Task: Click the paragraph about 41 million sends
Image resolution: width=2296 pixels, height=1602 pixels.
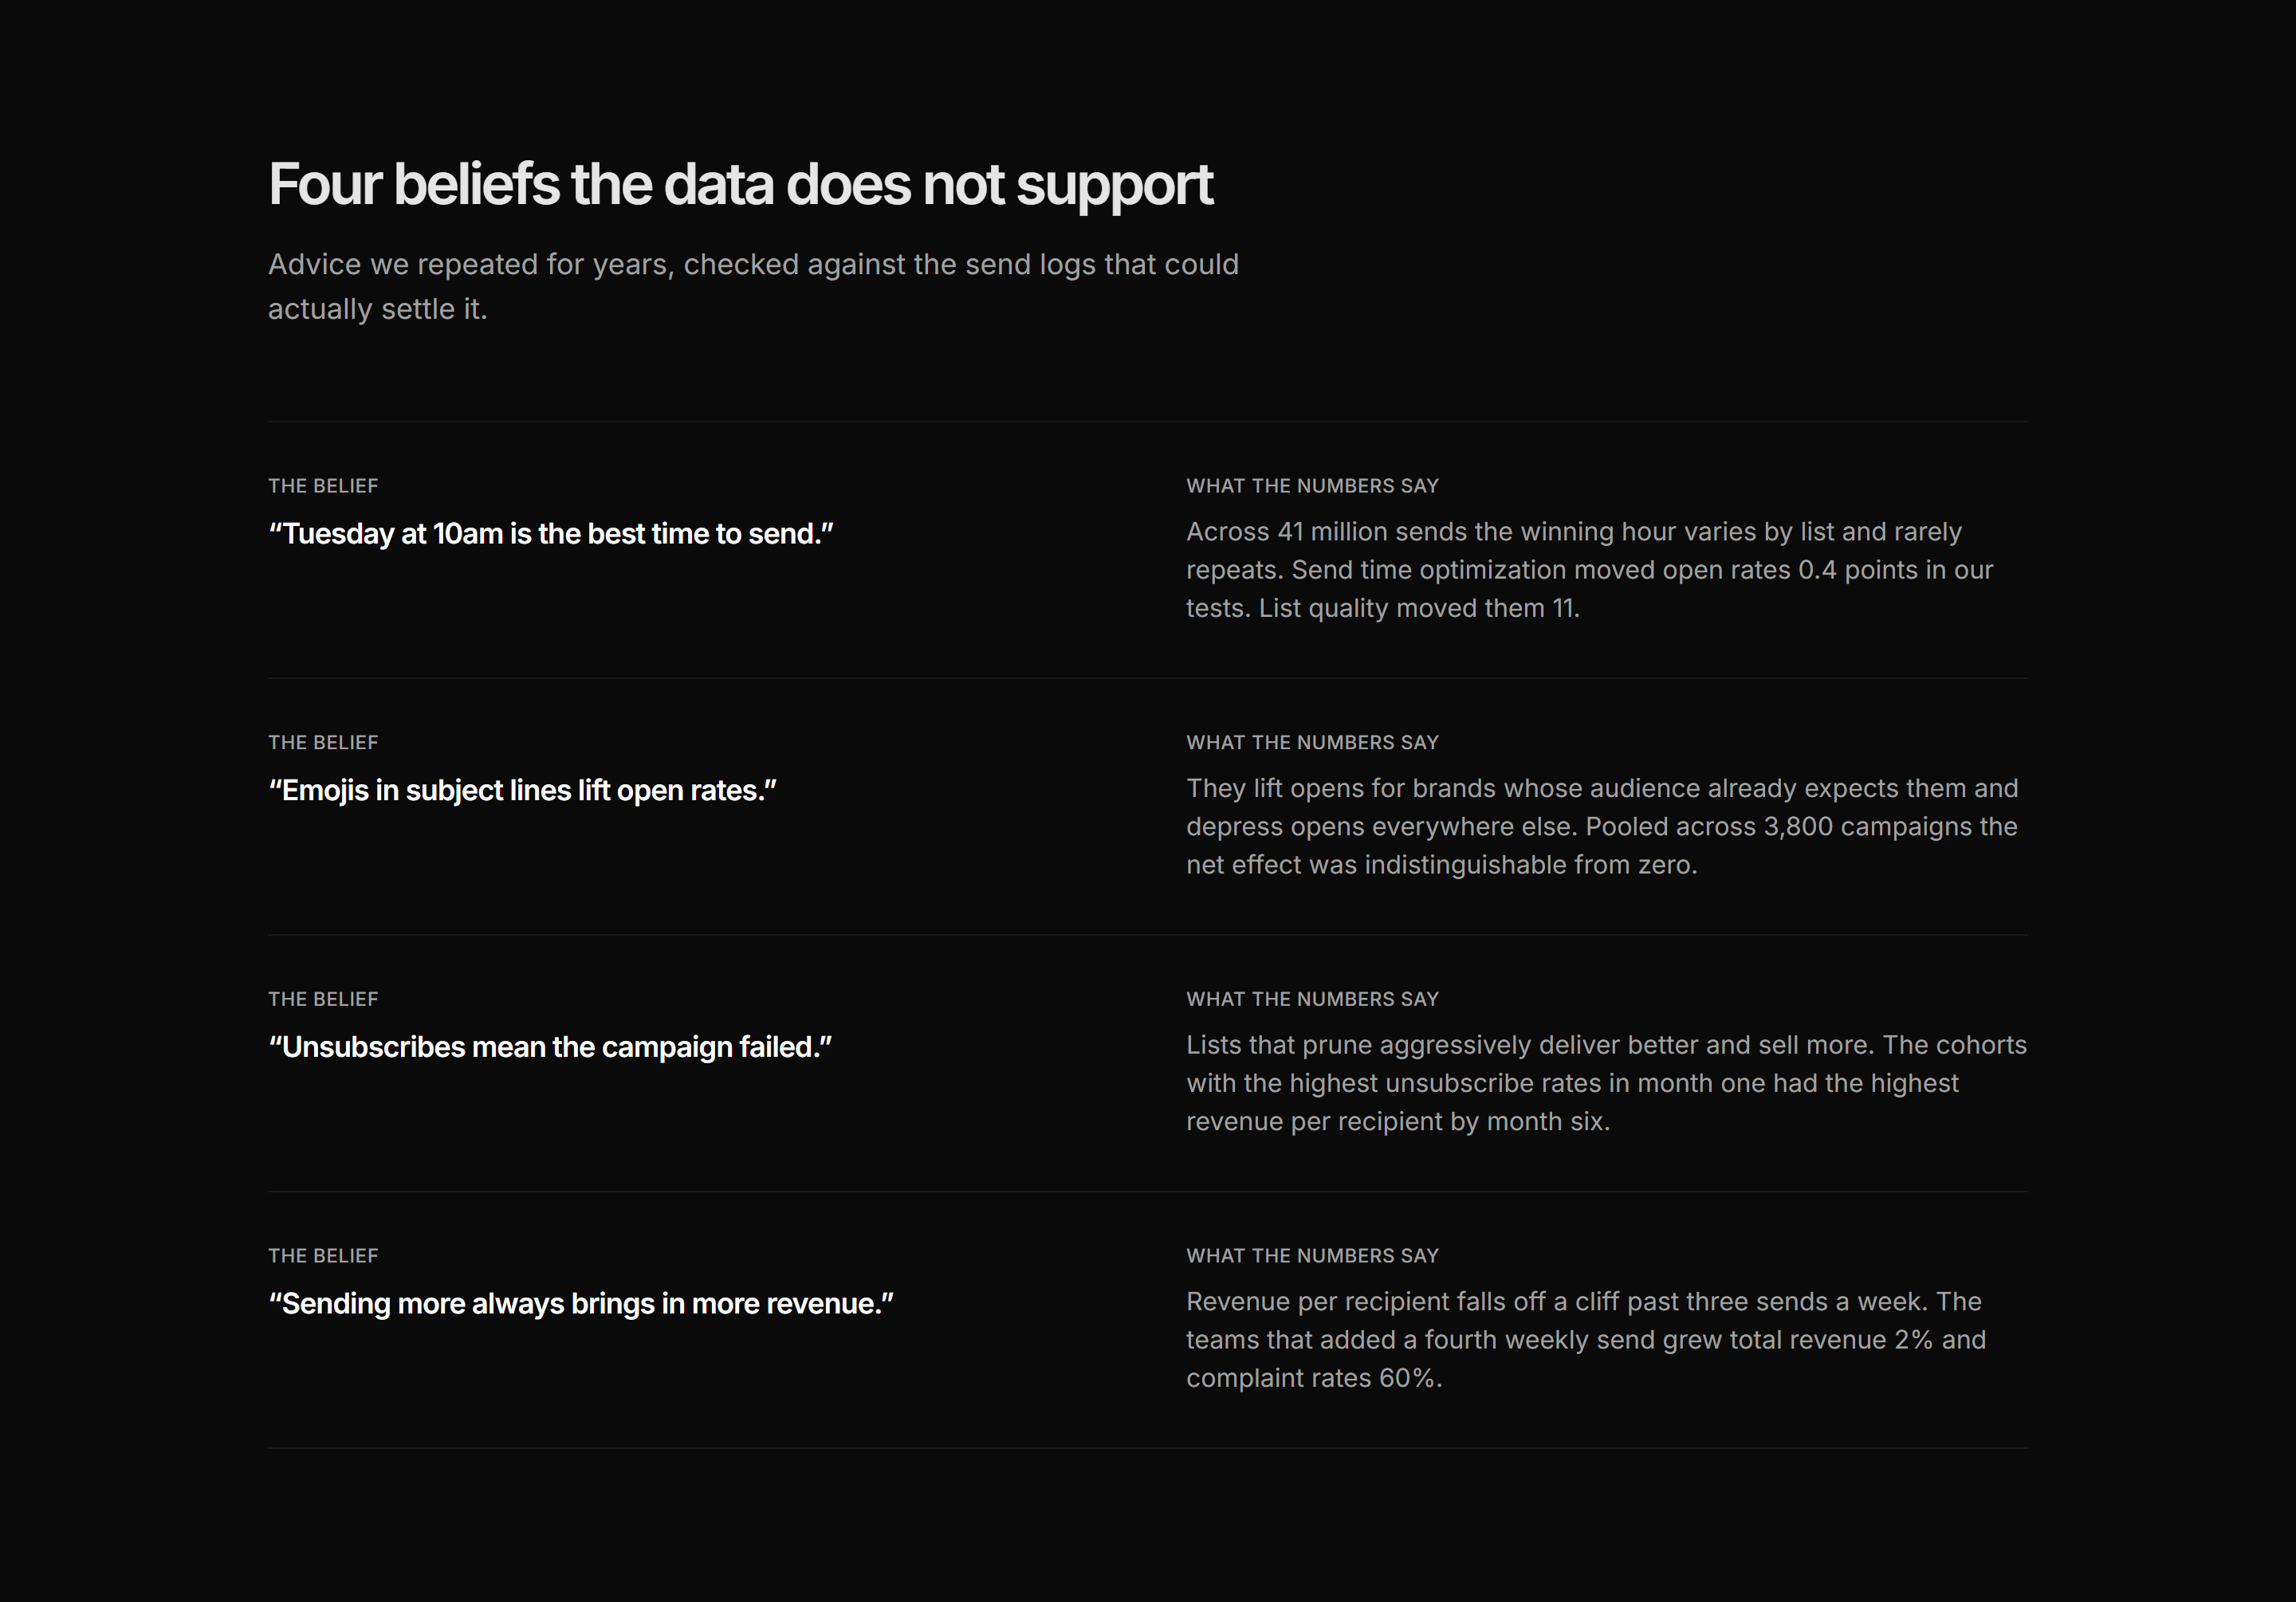Action: point(1590,570)
